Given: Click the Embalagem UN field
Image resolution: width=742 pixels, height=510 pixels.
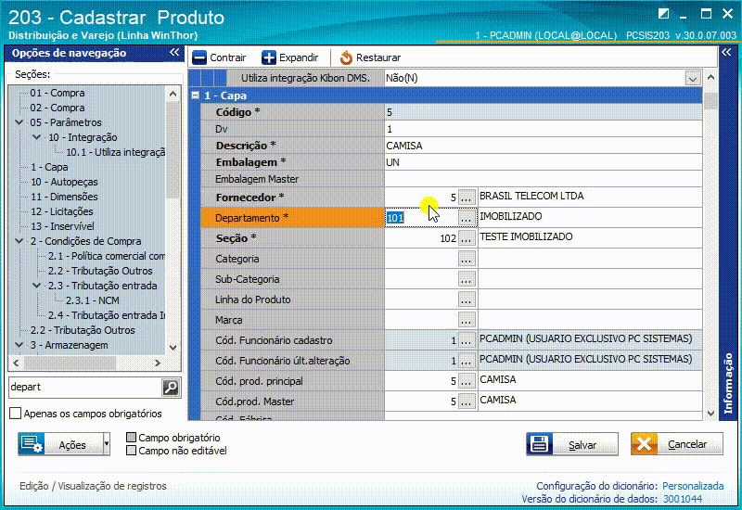Looking at the screenshot, I should click(544, 162).
